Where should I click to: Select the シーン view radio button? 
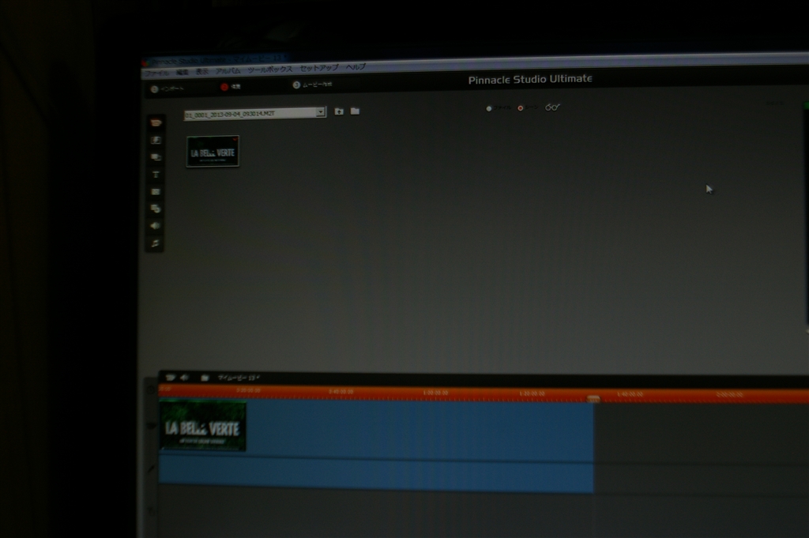pyautogui.click(x=520, y=107)
